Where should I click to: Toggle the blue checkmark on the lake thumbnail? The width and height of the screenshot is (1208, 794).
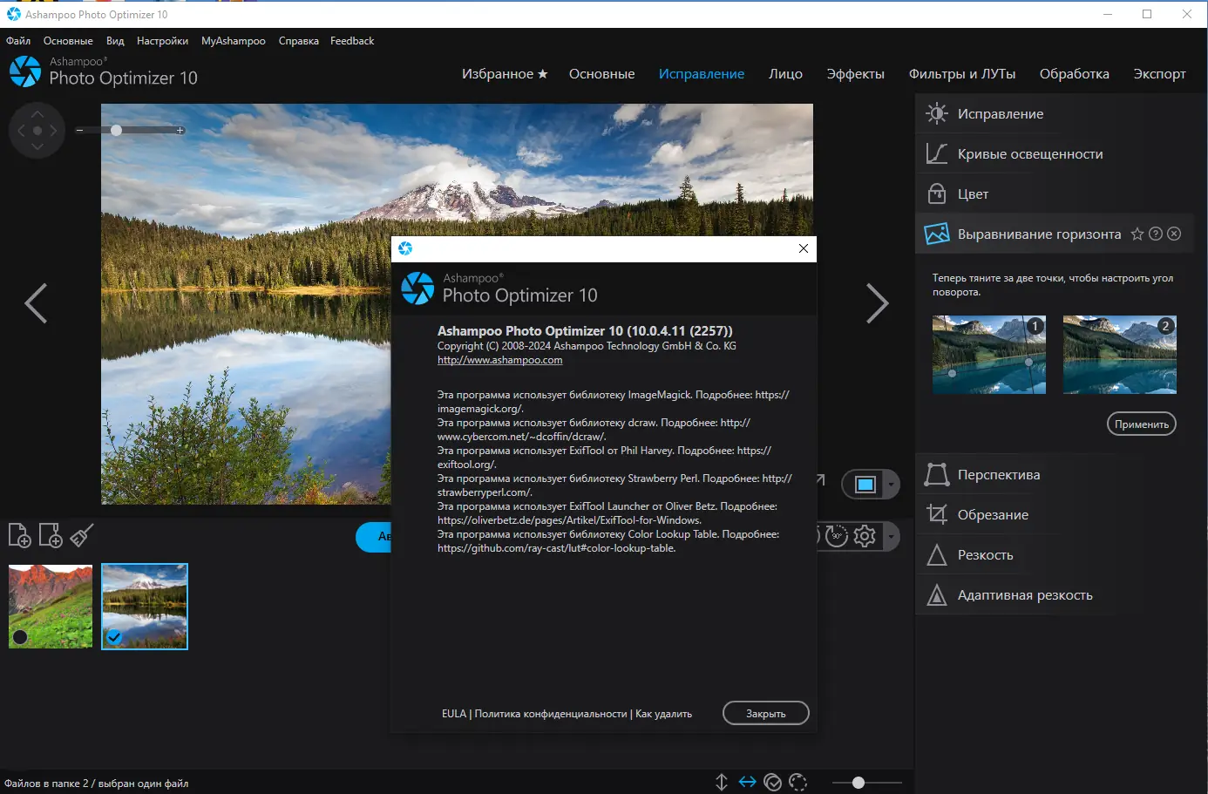coord(113,637)
